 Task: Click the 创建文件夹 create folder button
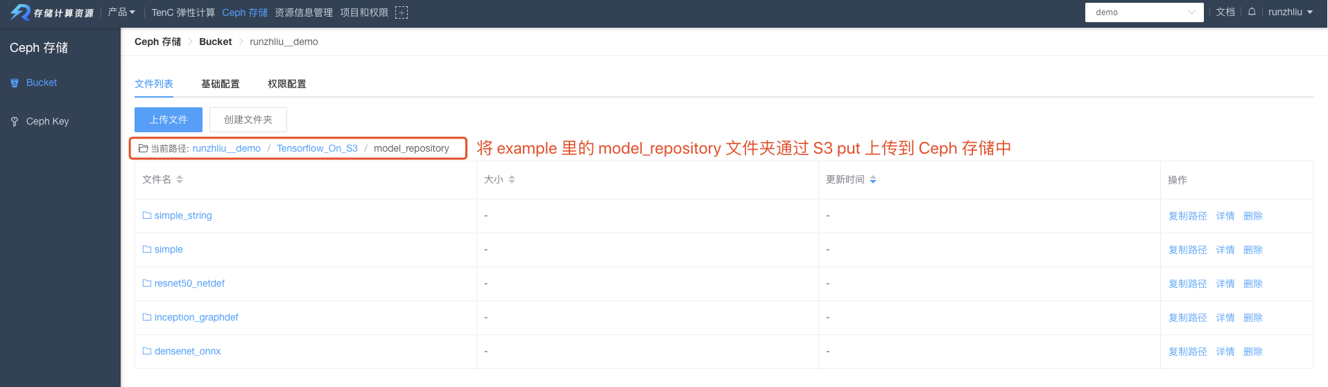[248, 120]
